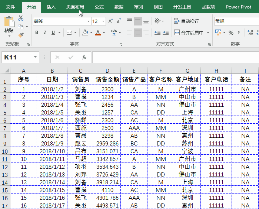Click the Insert Function fx icon
Screen dimensions: 259x209
click(84, 57)
